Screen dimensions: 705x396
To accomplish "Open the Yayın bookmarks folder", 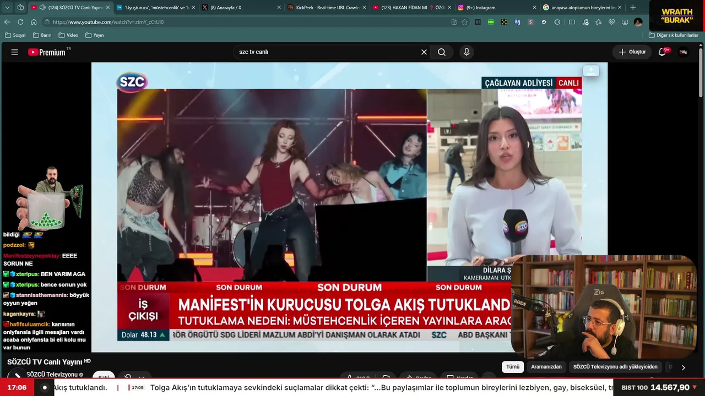I will click(x=95, y=35).
